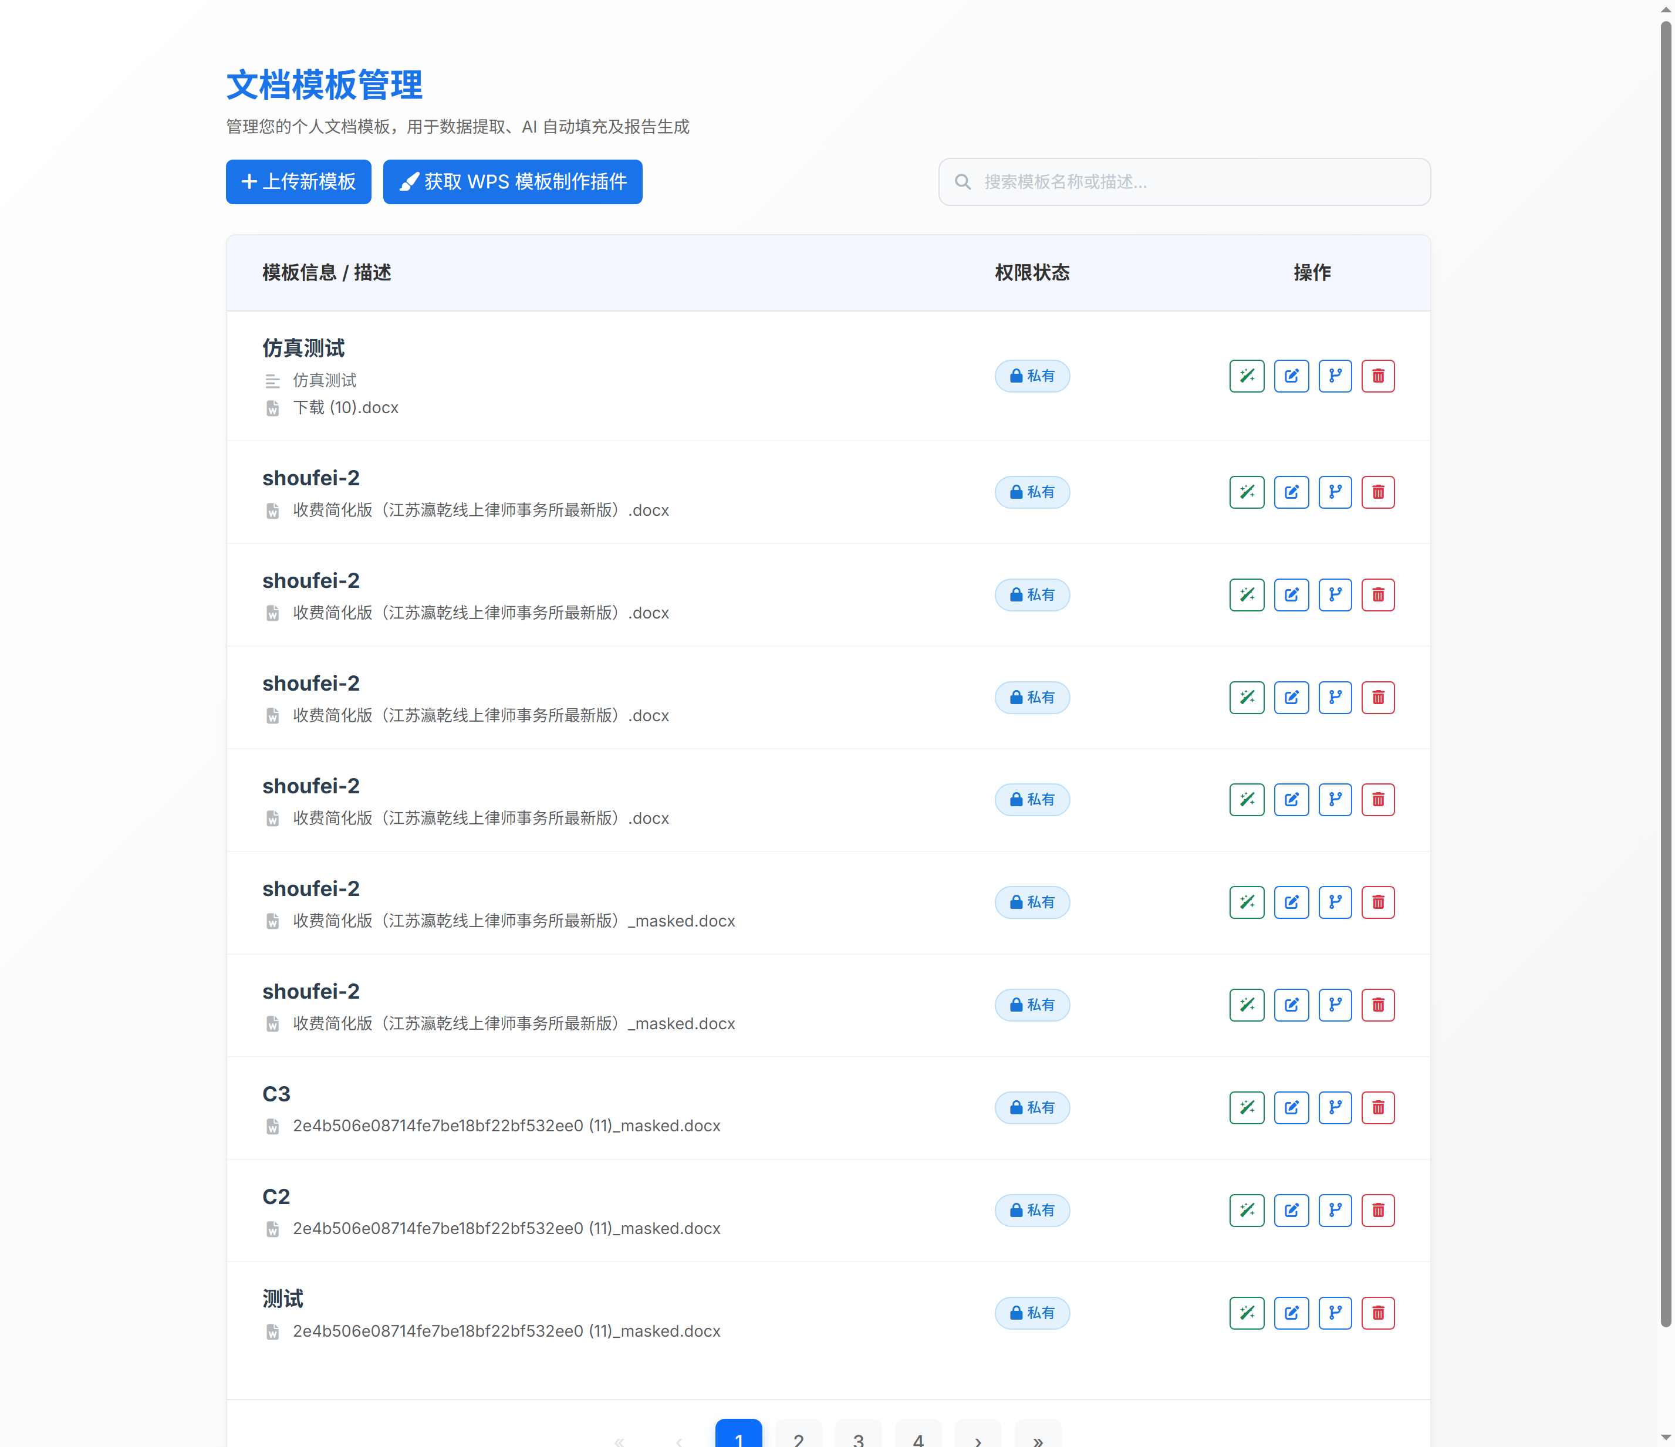
Task: Select the magic wand icon on the C3 row
Action: [1247, 1107]
